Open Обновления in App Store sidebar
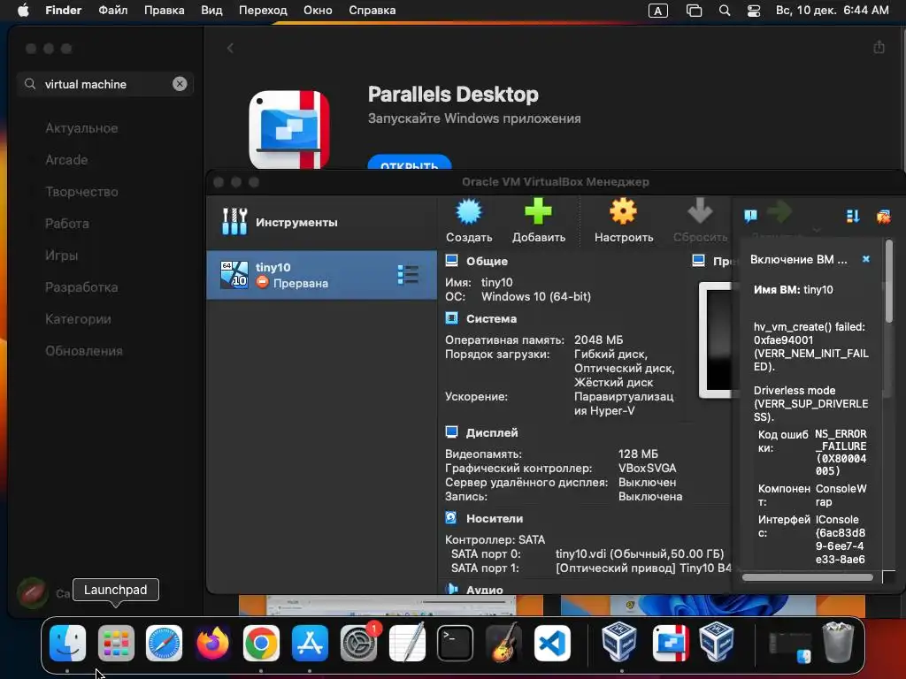The height and width of the screenshot is (679, 906). coord(84,351)
